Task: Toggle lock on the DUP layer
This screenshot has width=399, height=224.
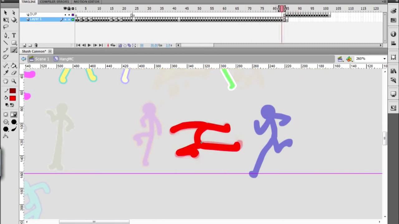Action: click(x=69, y=15)
